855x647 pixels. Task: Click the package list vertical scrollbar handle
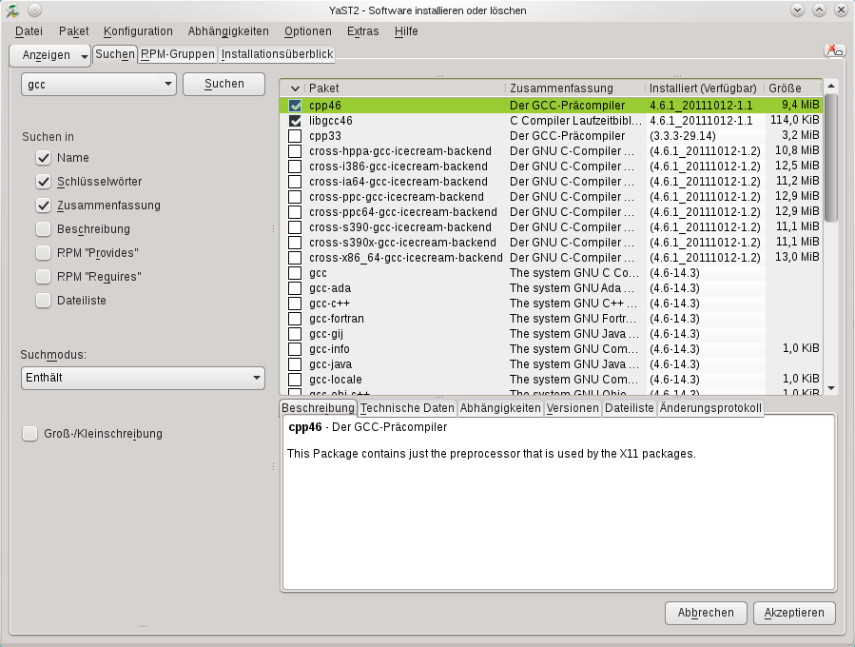830,157
